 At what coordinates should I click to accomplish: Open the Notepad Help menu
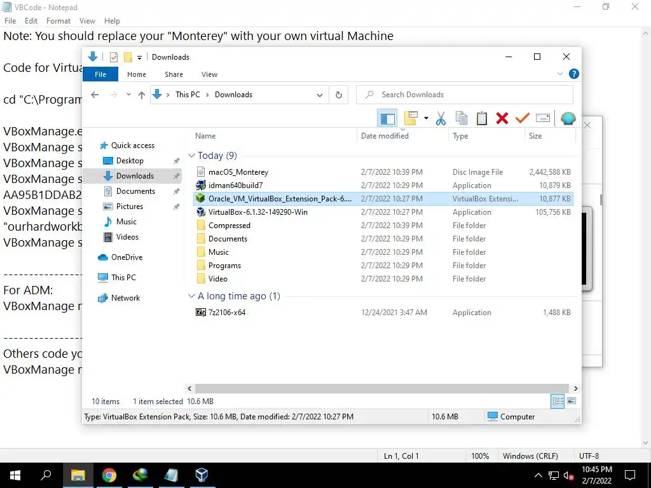pyautogui.click(x=112, y=21)
